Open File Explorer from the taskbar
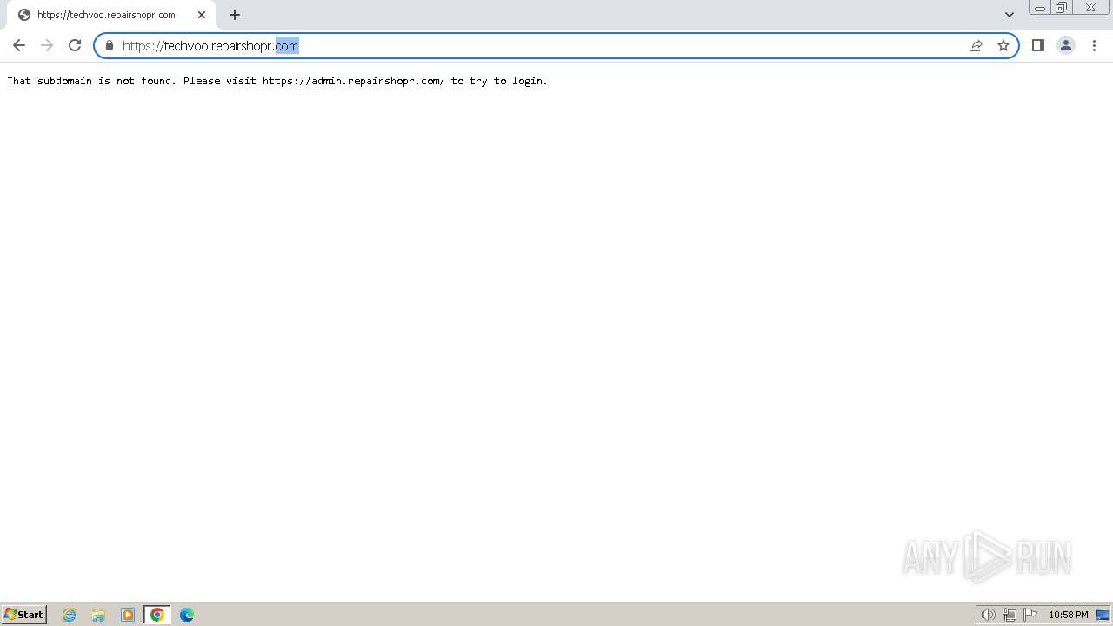The height and width of the screenshot is (626, 1113). click(98, 615)
